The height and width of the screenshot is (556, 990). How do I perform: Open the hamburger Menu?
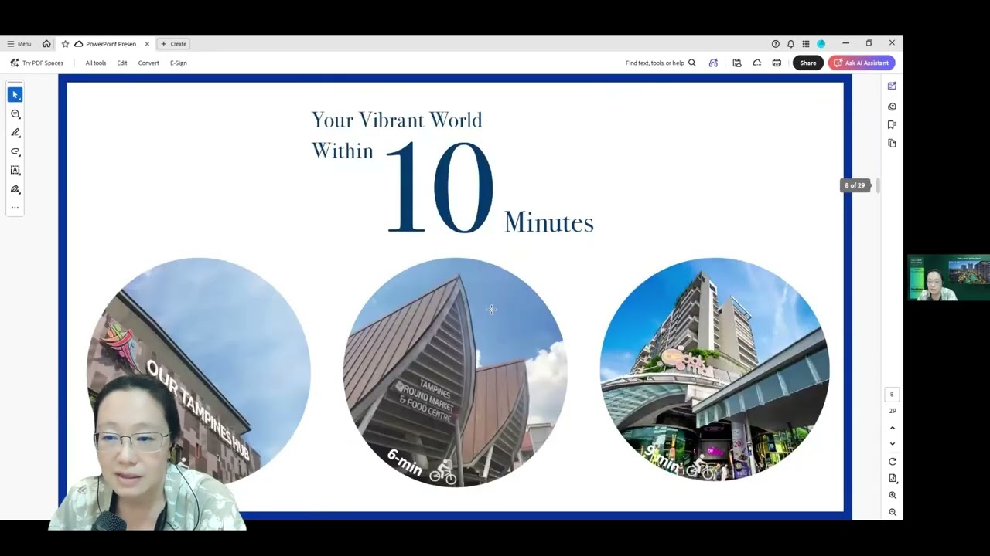(19, 44)
